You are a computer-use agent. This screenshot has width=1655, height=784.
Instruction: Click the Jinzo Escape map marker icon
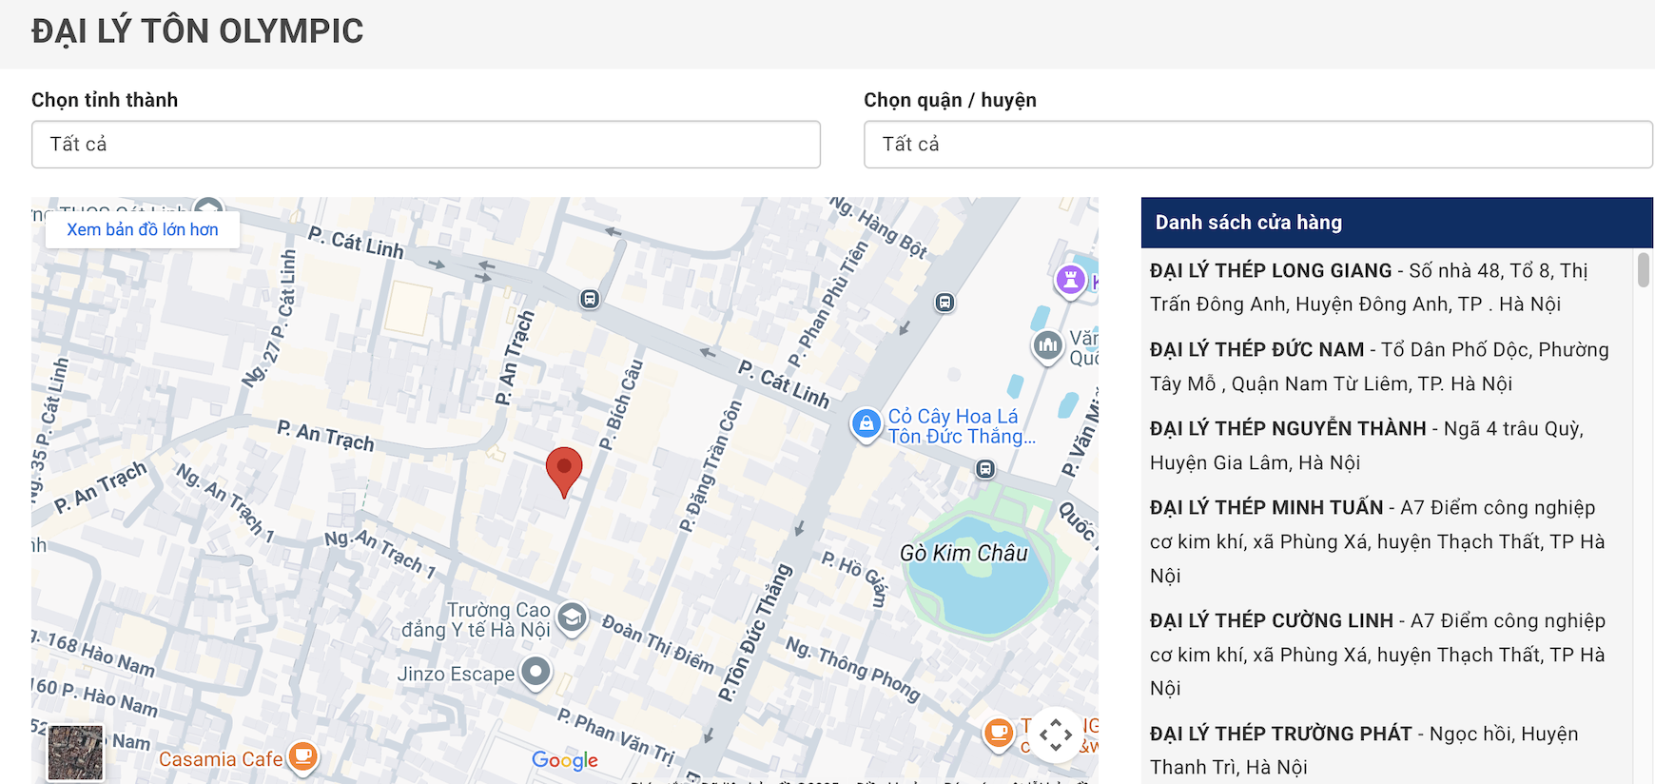coord(536,673)
